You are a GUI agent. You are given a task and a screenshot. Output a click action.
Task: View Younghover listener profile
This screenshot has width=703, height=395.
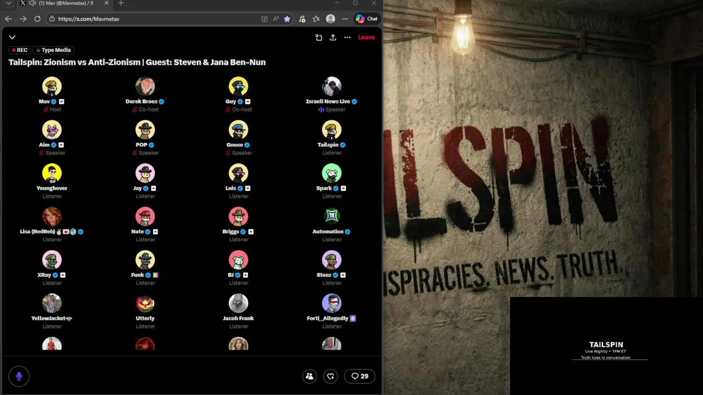(x=52, y=173)
